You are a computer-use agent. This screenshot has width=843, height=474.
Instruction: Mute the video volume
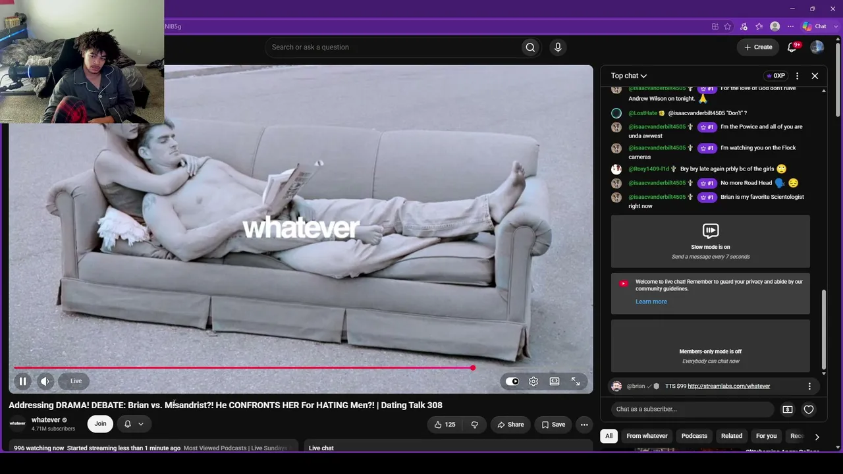click(x=45, y=381)
